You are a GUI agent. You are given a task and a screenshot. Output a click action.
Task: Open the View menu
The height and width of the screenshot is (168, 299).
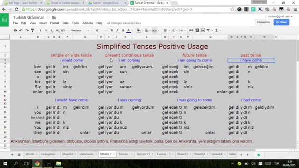[x=33, y=23]
